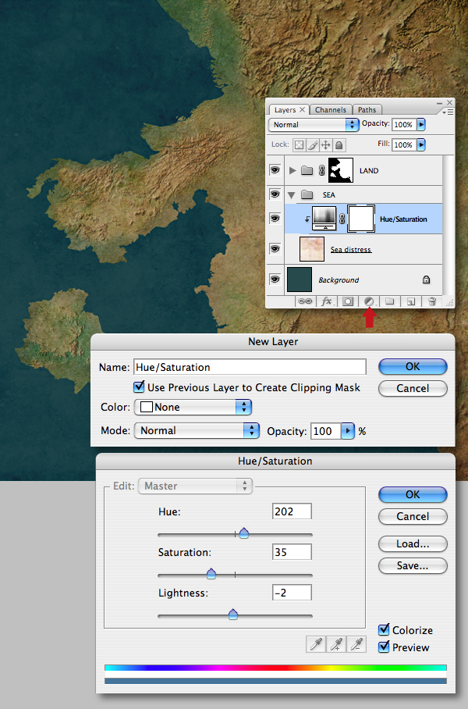The height and width of the screenshot is (709, 468).
Task: Open the layer blend mode Normal dropdown
Action: (314, 125)
